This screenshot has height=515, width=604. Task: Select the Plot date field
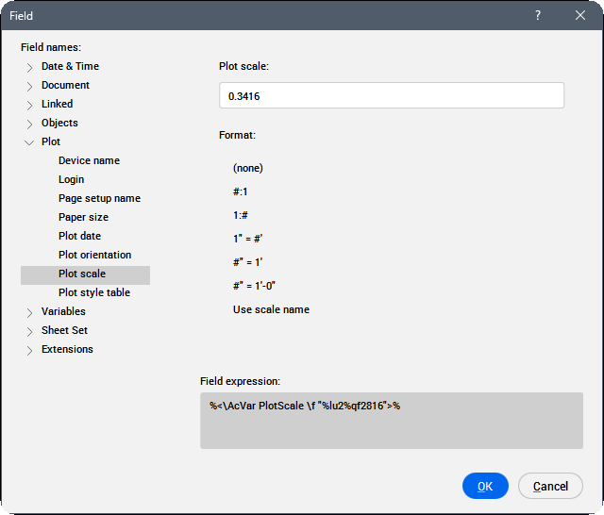click(x=79, y=236)
